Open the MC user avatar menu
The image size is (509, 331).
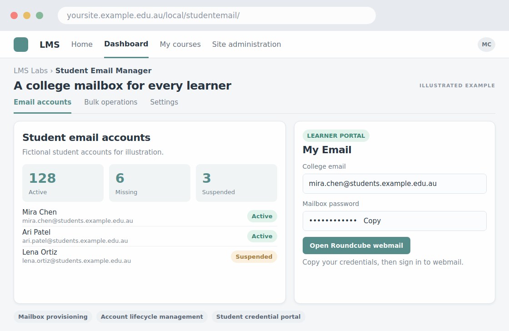(486, 45)
